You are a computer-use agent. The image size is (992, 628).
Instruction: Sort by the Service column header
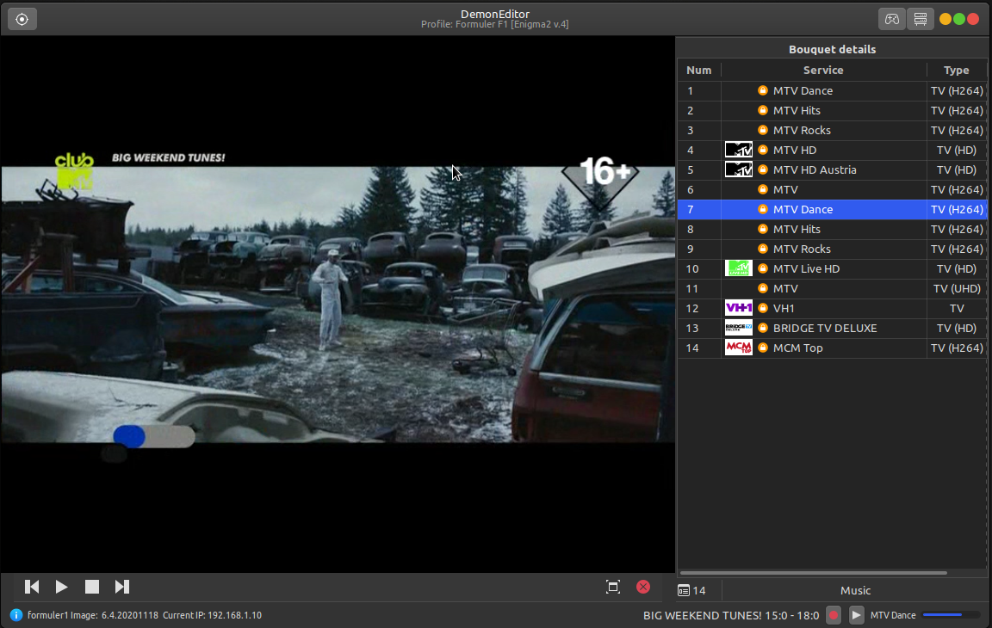click(x=823, y=71)
